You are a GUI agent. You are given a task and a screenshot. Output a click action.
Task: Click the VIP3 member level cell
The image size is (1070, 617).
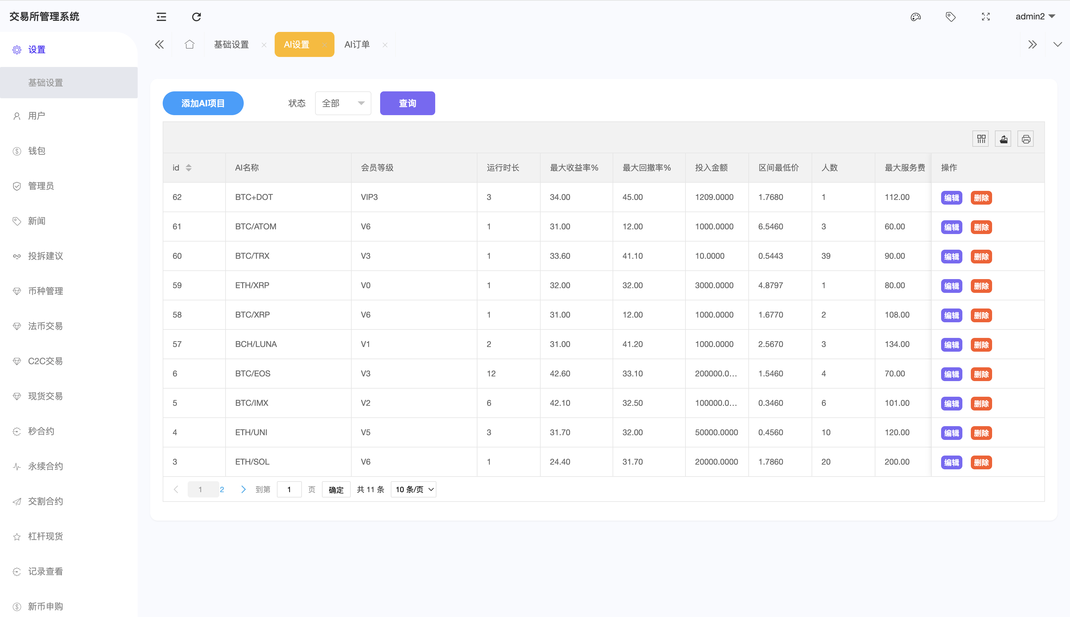(414, 197)
